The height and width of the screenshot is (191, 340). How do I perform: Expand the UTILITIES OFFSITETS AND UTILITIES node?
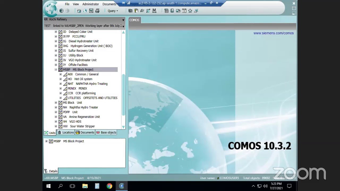tap(61, 98)
